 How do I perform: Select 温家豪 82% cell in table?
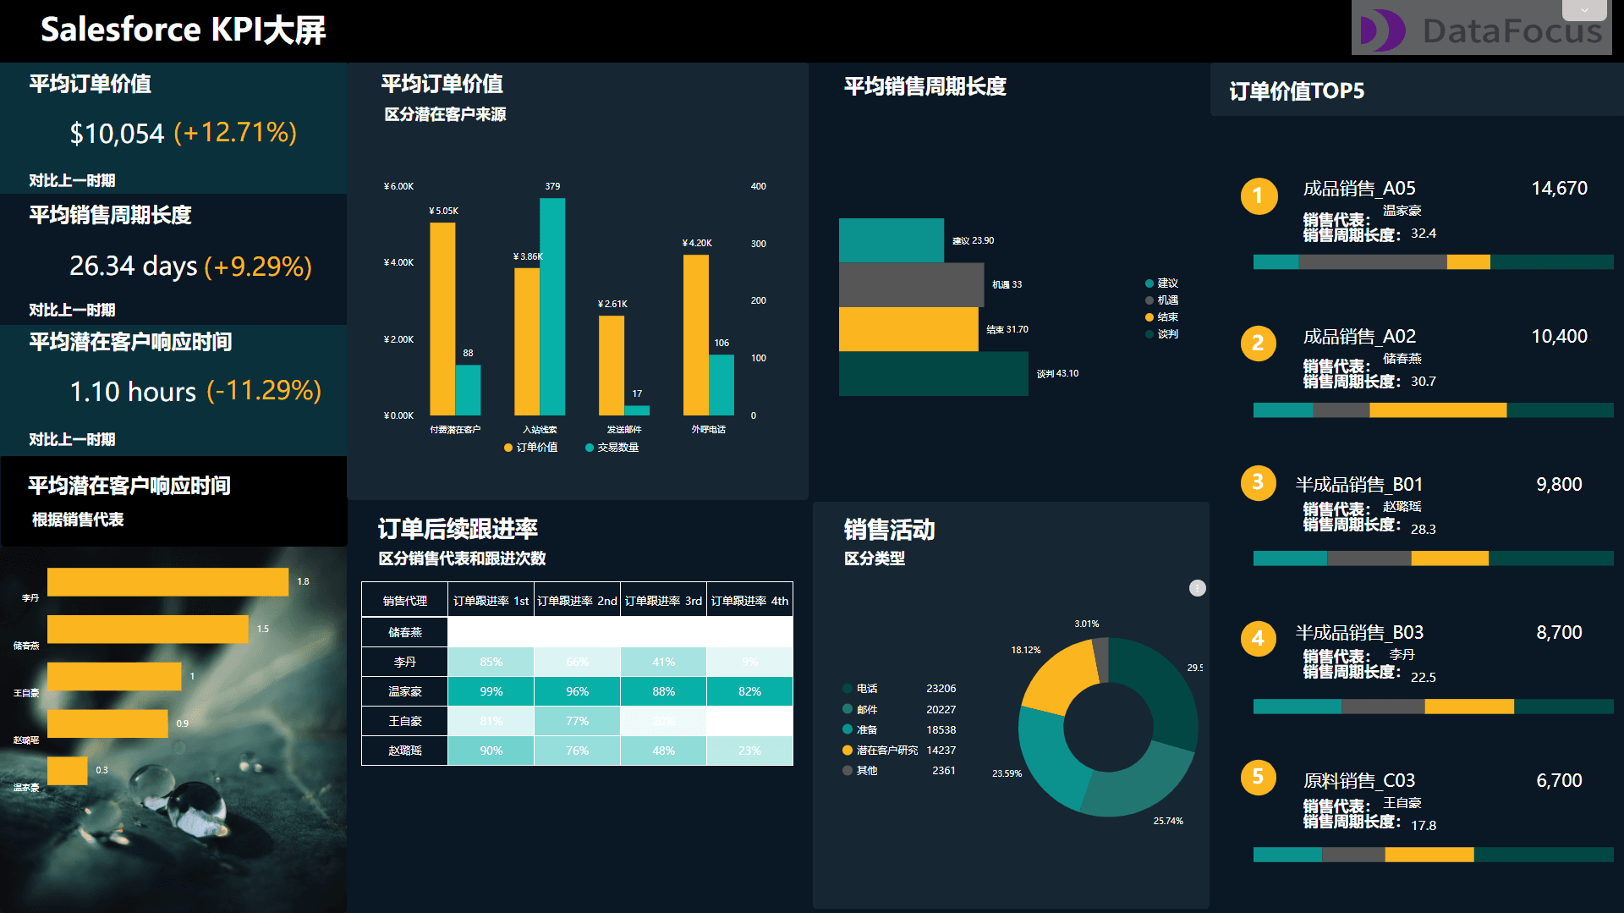click(749, 691)
